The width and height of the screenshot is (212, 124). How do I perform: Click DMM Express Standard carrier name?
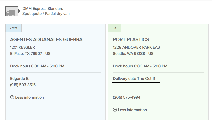[43, 9]
